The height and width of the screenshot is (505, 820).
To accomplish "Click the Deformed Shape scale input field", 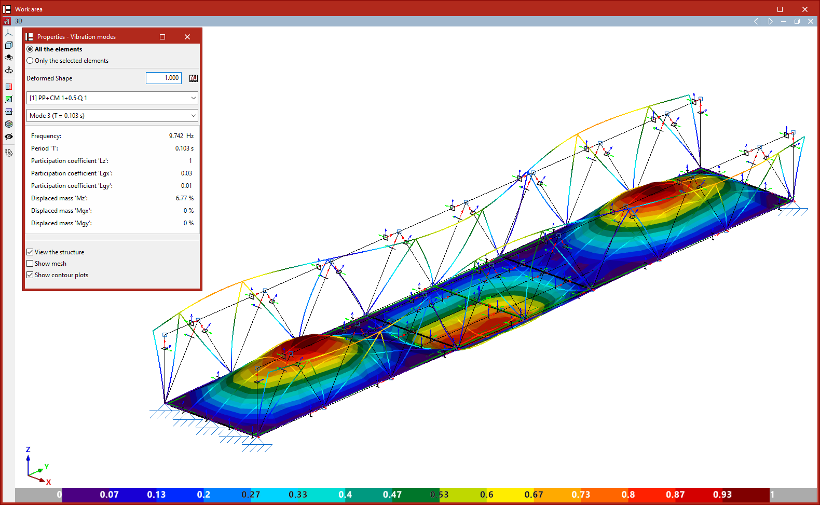I will tap(163, 78).
